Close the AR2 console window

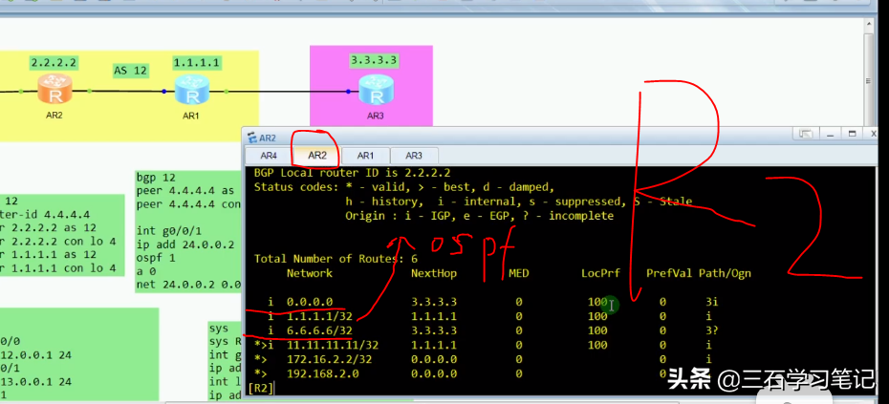pos(874,134)
